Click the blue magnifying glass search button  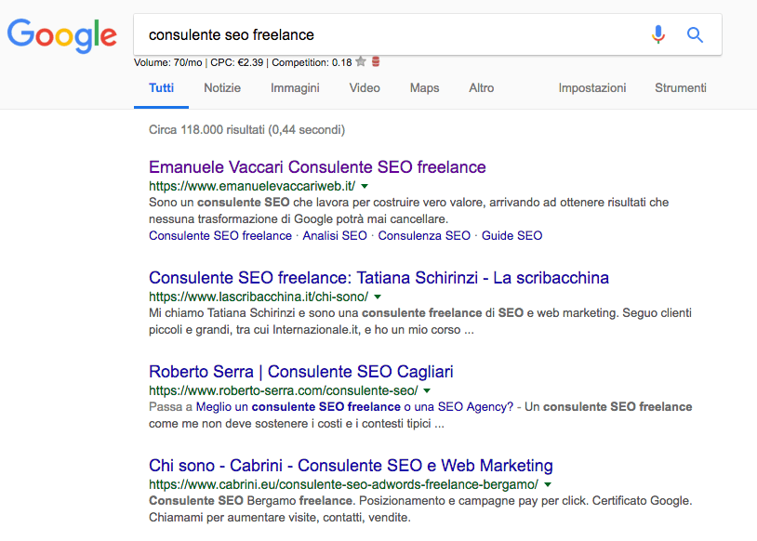[695, 35]
